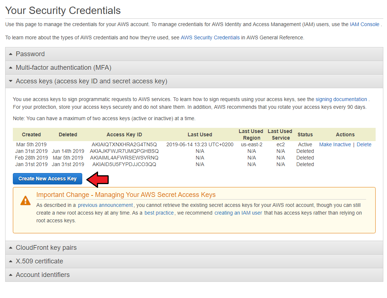Expand the X.509 certificate section arrow
Screen dimensions: 387x298
(x=11, y=261)
